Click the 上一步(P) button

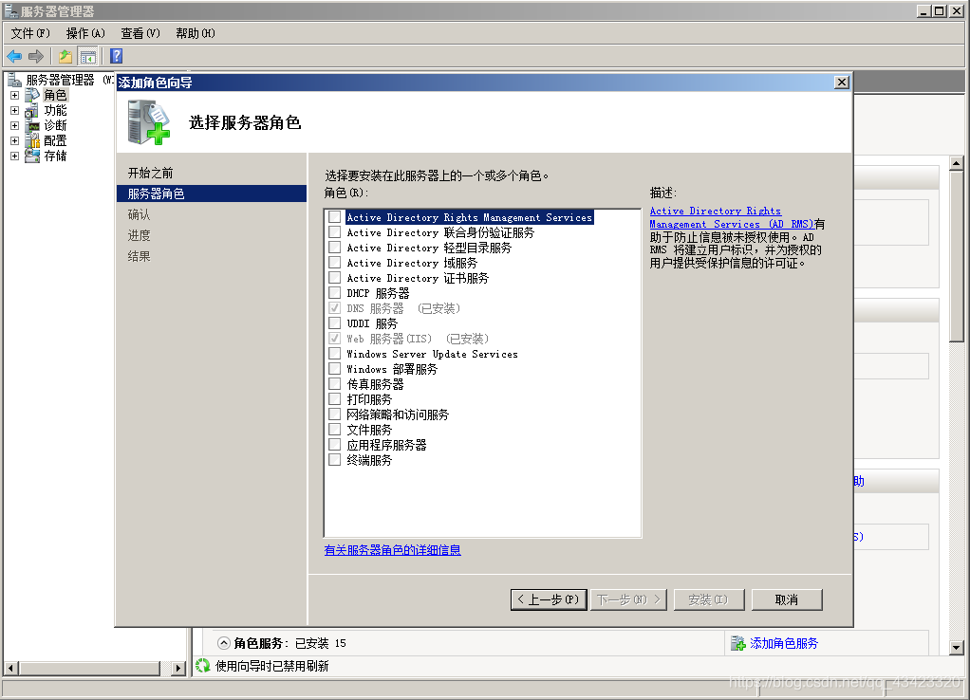tap(549, 599)
